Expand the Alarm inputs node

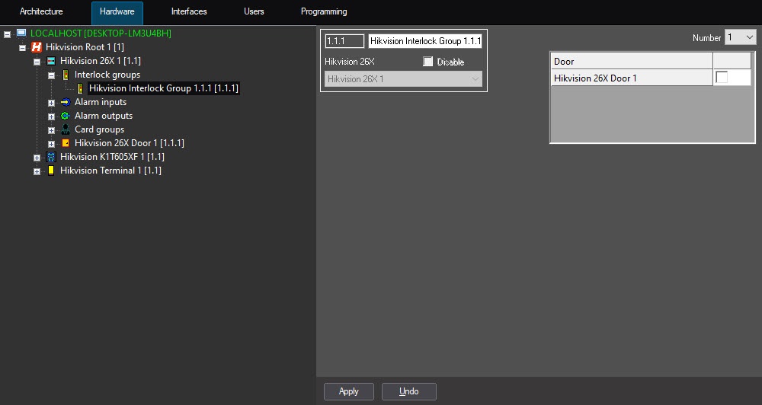52,103
